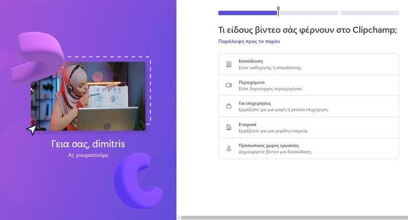The width and height of the screenshot is (408, 220).
Task: Click description Εργάζεστε για μια μικρή ή μεσαία επιχείρηση
Action: (x=284, y=110)
